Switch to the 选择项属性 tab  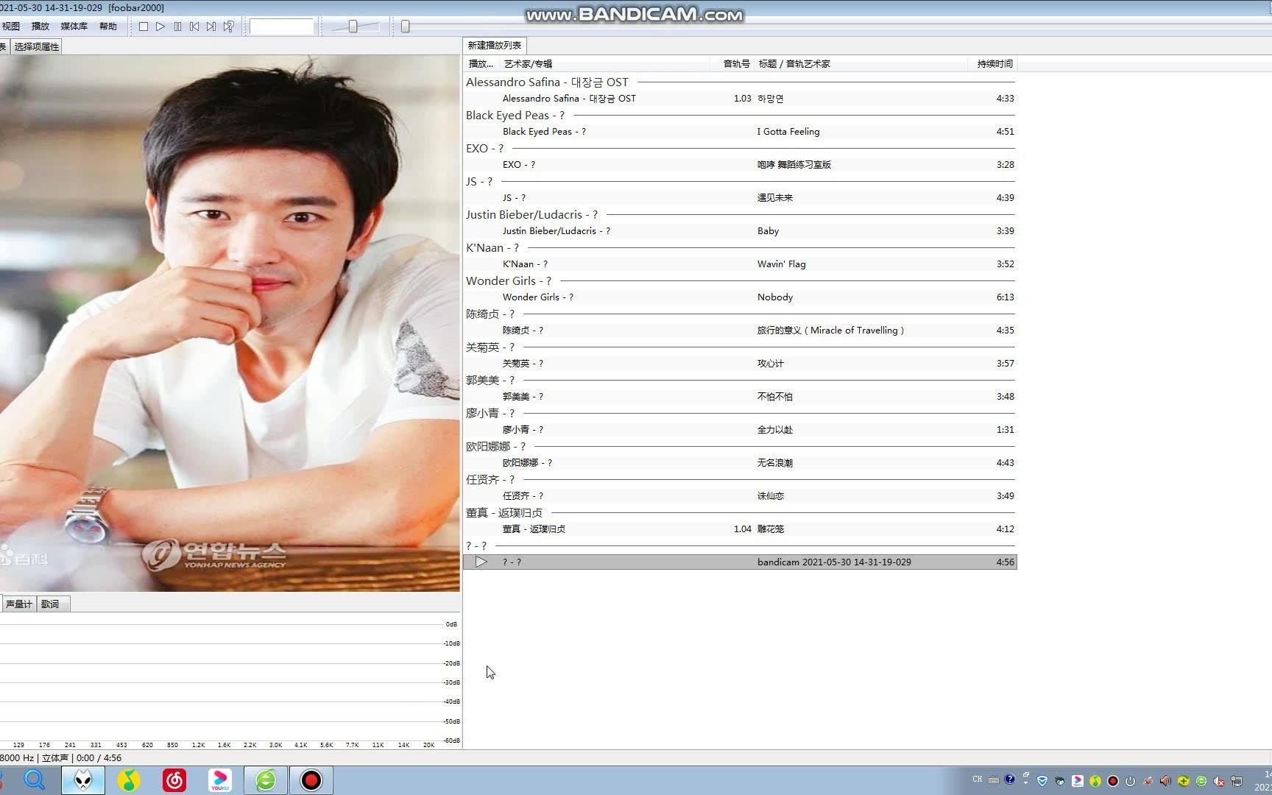pyautogui.click(x=37, y=46)
